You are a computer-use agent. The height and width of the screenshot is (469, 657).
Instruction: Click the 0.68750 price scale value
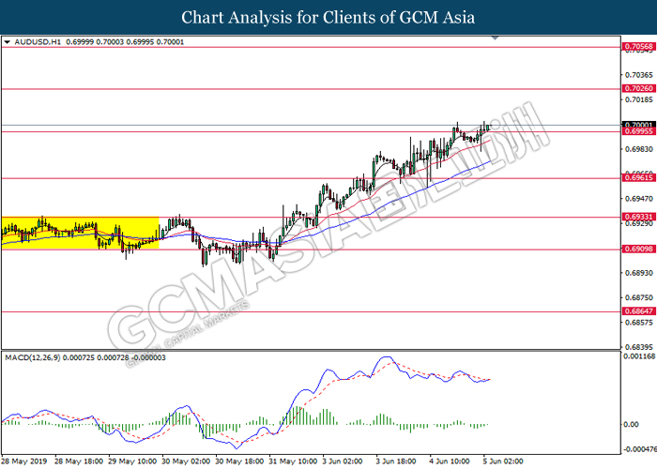638,297
